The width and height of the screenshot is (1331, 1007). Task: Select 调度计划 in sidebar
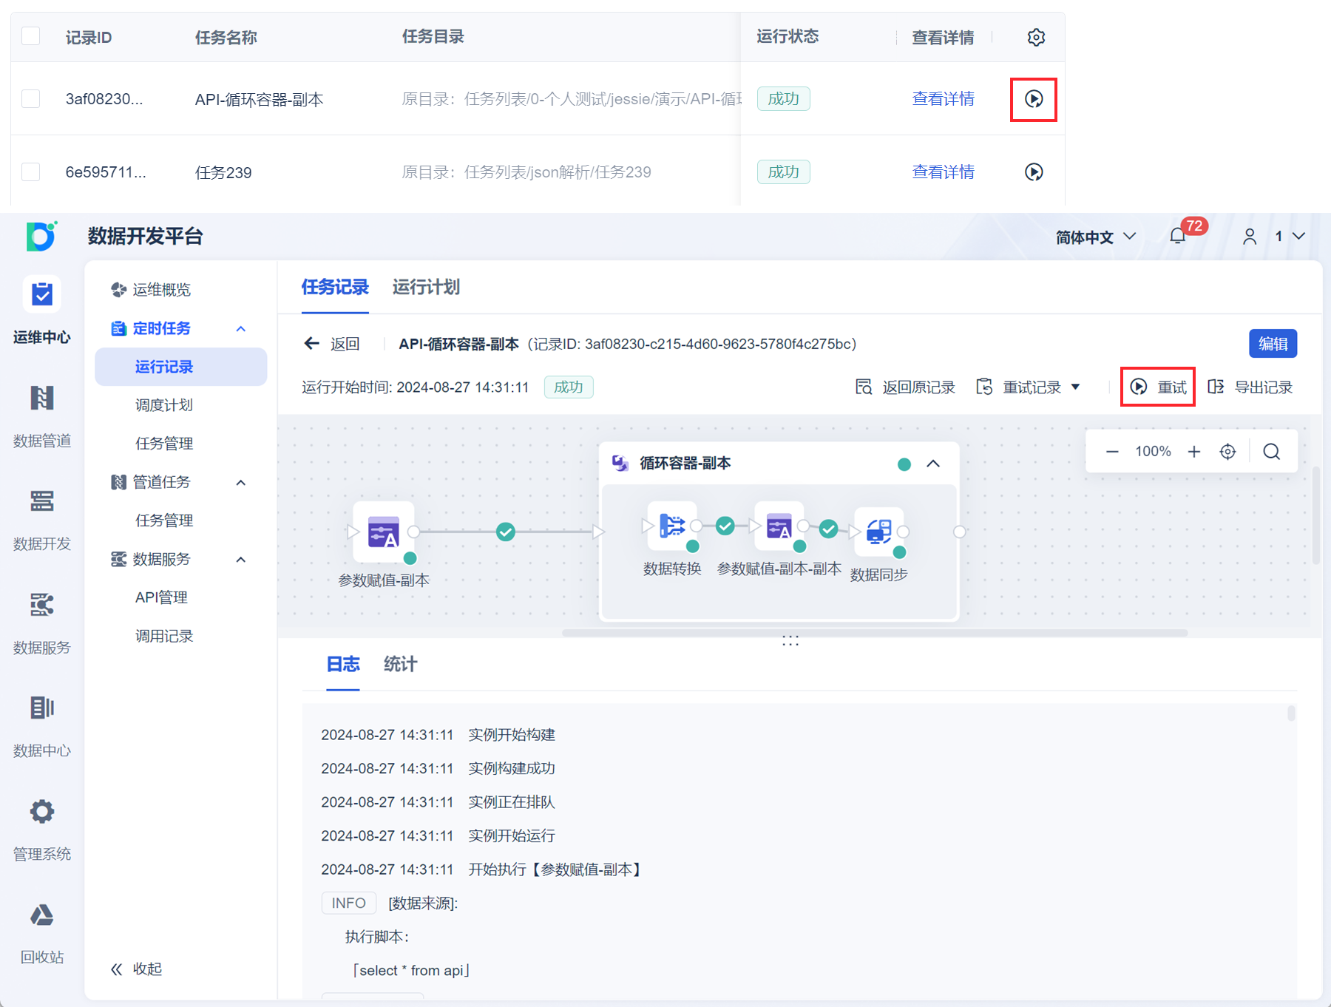pos(164,405)
